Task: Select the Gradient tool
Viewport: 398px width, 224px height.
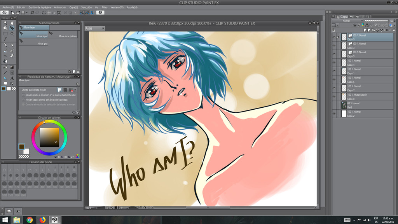Action: (x=12, y=67)
